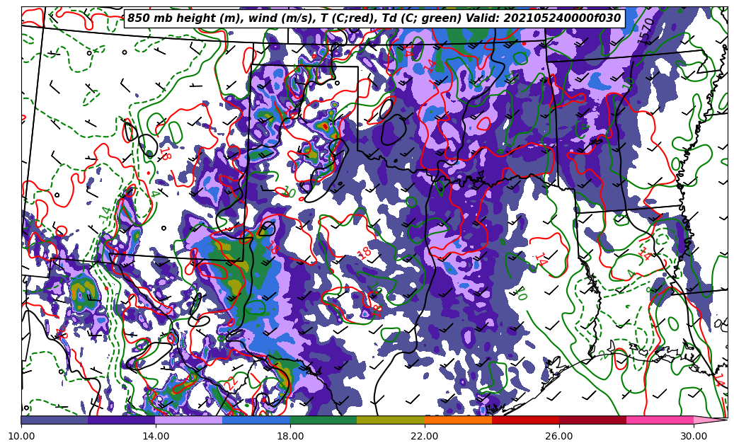The image size is (734, 448).
Task: Pick the orange 22–24 colorbar segment
Action: [x=458, y=420]
